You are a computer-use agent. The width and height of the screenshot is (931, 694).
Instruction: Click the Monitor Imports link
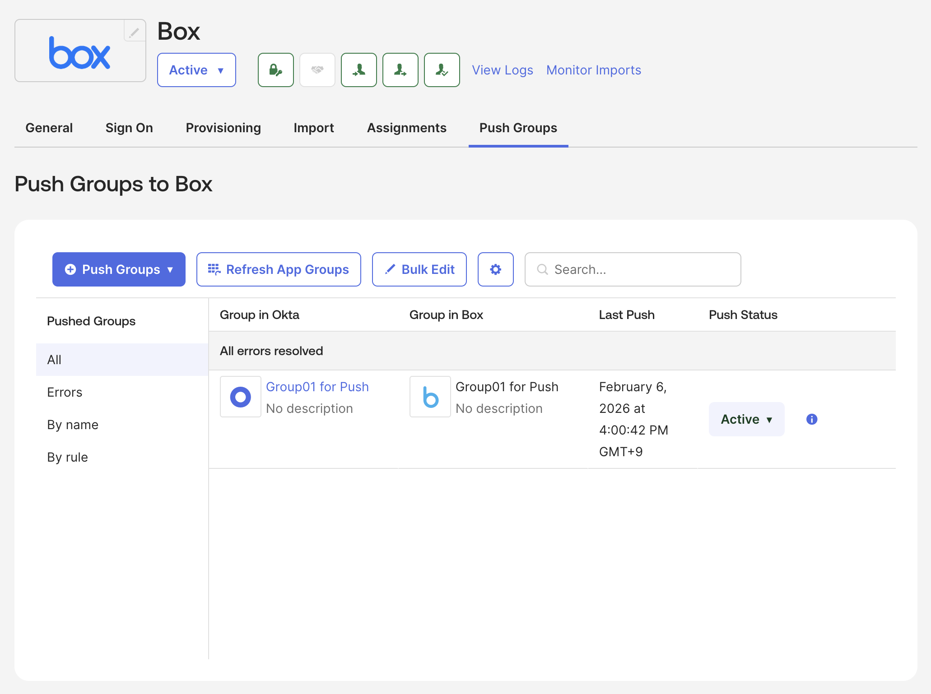tap(594, 70)
